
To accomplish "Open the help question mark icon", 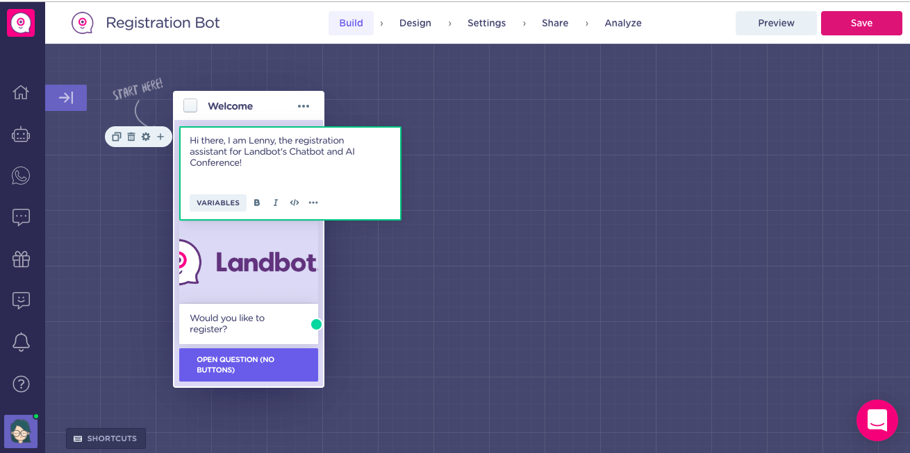I will coord(21,384).
